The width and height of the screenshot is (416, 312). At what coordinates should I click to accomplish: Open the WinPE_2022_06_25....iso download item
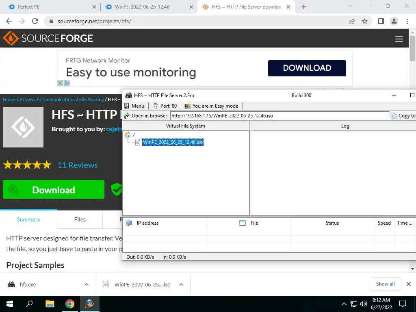click(137, 284)
